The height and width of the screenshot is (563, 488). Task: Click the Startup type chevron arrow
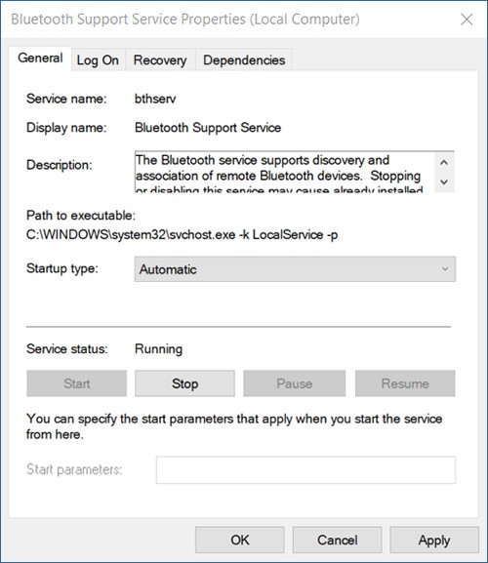(445, 269)
